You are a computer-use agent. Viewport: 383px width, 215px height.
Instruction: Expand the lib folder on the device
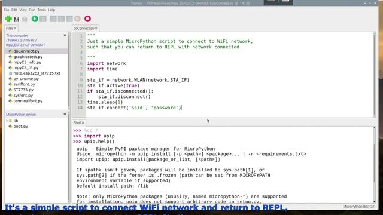coord(7,121)
